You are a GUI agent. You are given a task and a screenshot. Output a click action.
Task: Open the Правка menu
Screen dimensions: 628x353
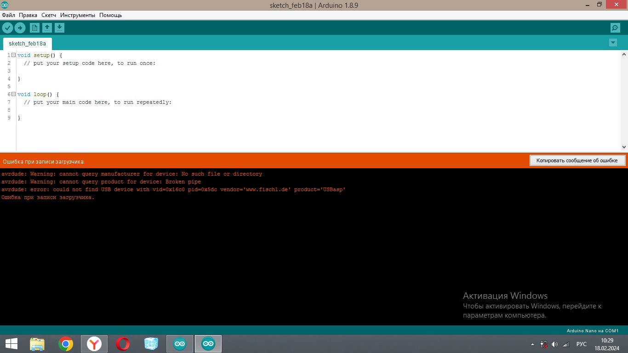tap(28, 15)
